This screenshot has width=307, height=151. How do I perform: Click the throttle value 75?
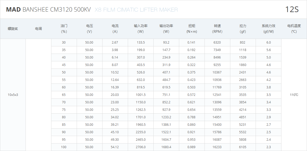[x=64, y=110]
